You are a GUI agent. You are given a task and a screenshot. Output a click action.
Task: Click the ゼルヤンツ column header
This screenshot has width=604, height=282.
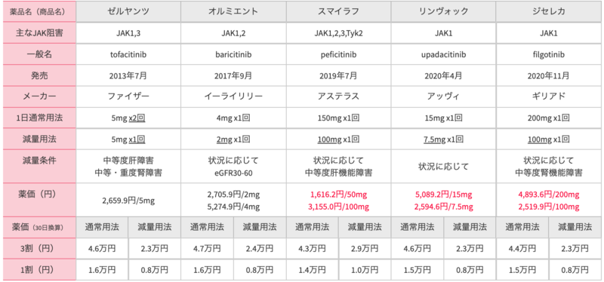tap(128, 11)
